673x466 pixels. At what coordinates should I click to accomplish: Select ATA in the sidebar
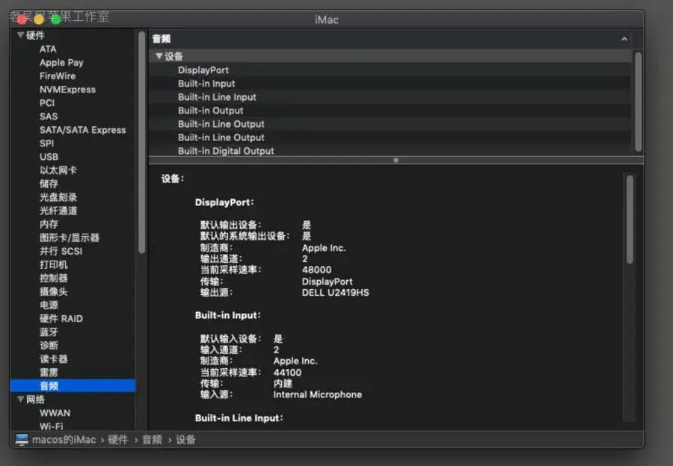pyautogui.click(x=48, y=49)
